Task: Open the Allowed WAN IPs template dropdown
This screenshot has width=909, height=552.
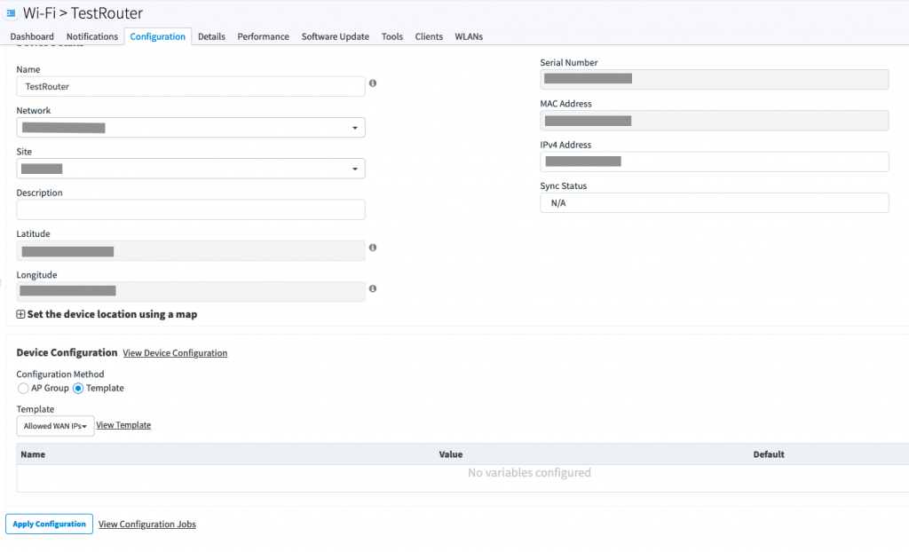Action: pos(55,426)
